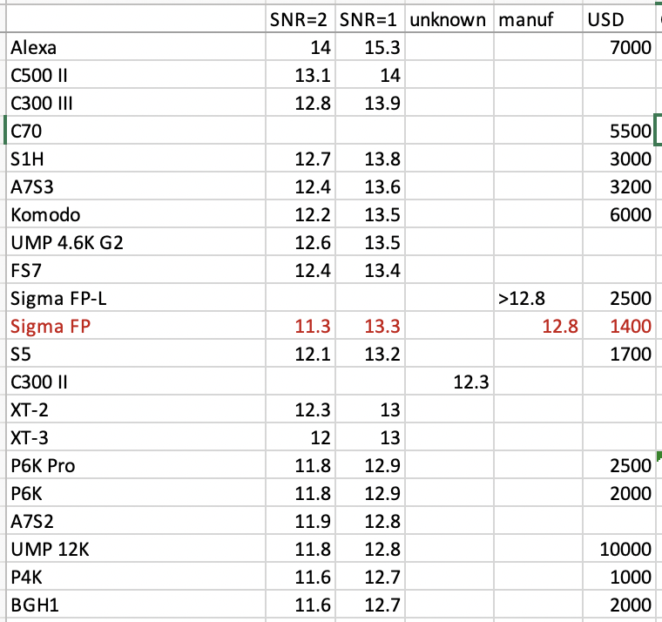Select the Komodo name cell

[x=136, y=213]
